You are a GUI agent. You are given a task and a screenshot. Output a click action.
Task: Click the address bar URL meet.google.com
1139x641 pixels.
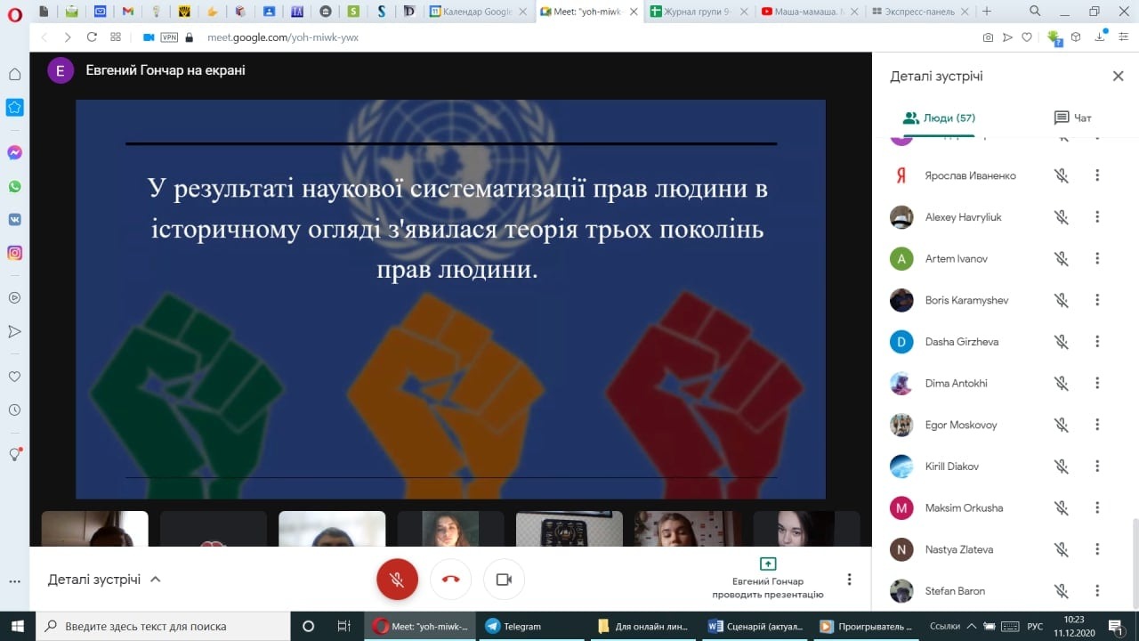click(x=283, y=37)
